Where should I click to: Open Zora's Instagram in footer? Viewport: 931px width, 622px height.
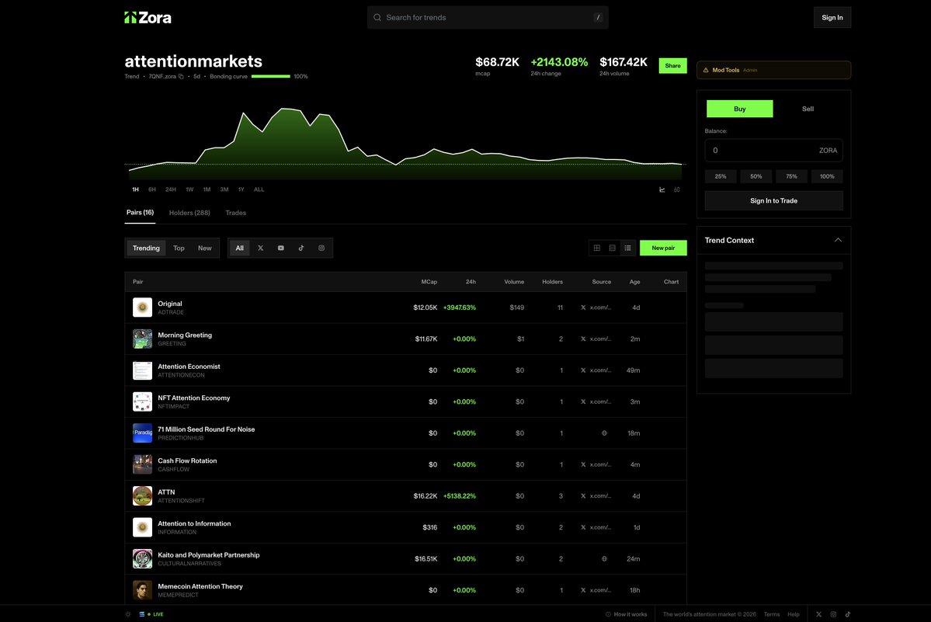[833, 614]
